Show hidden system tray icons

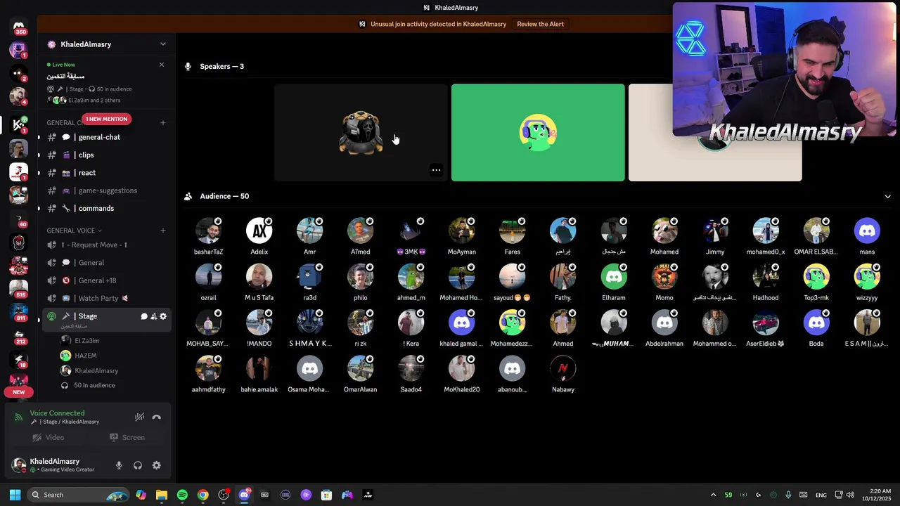(713, 495)
